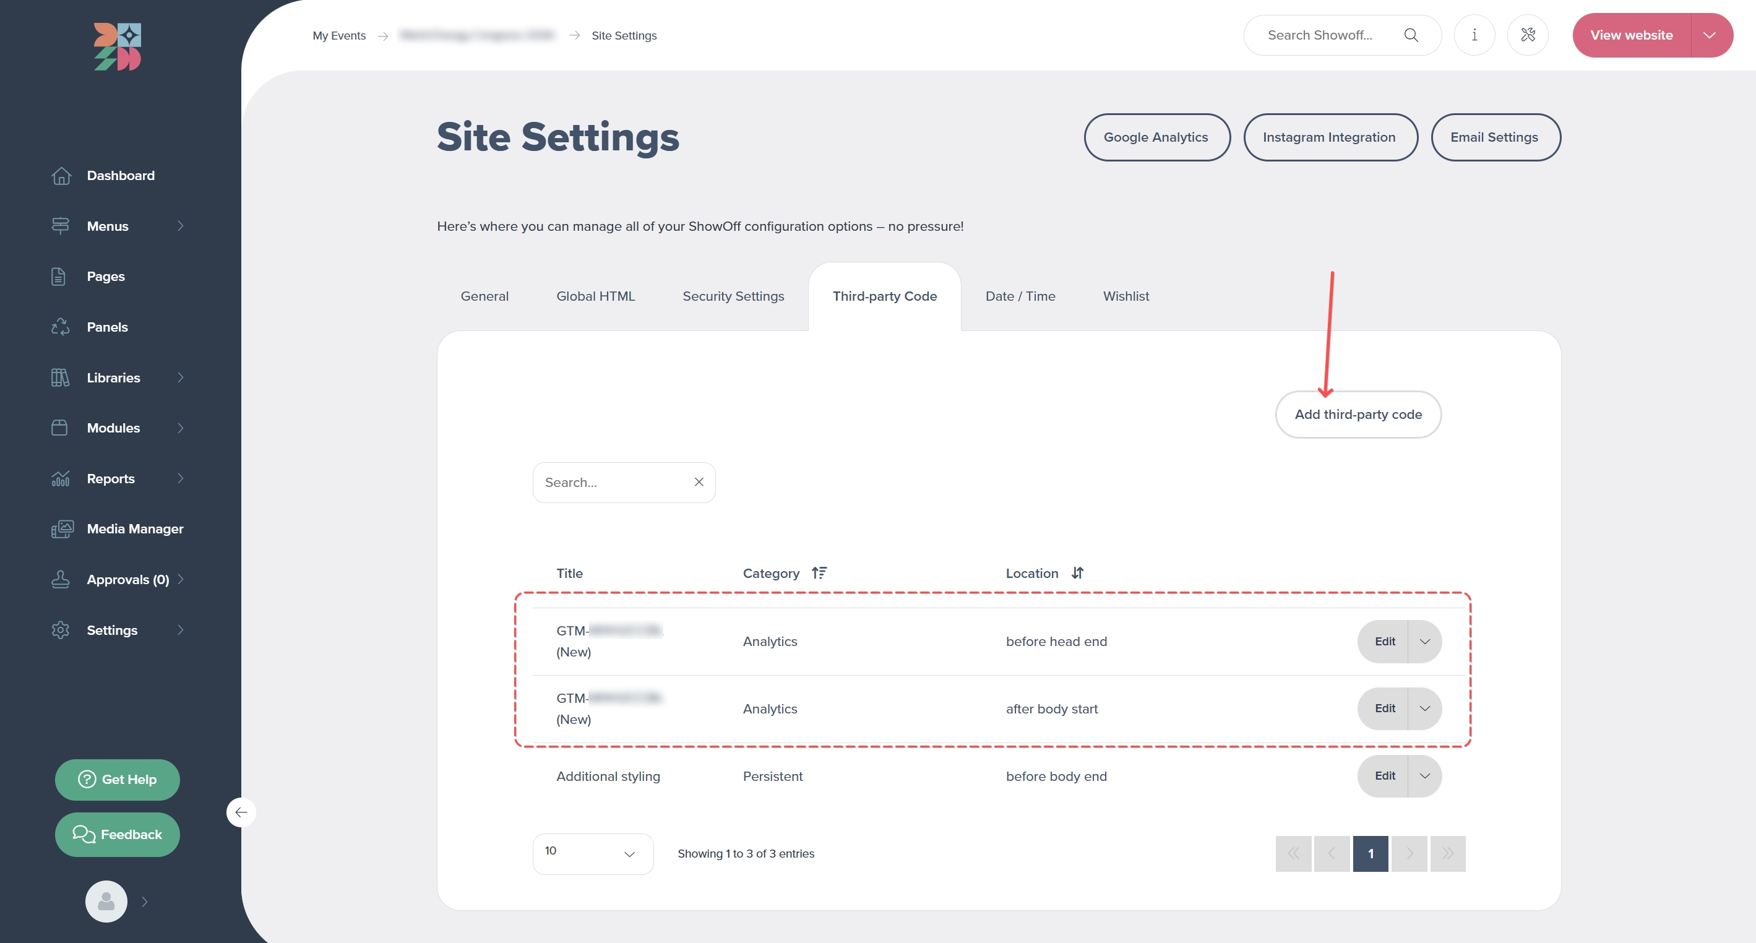Click the Feedback button

[117, 834]
